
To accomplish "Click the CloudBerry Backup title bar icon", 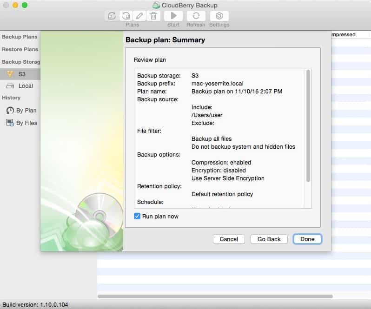I will [x=156, y=5].
